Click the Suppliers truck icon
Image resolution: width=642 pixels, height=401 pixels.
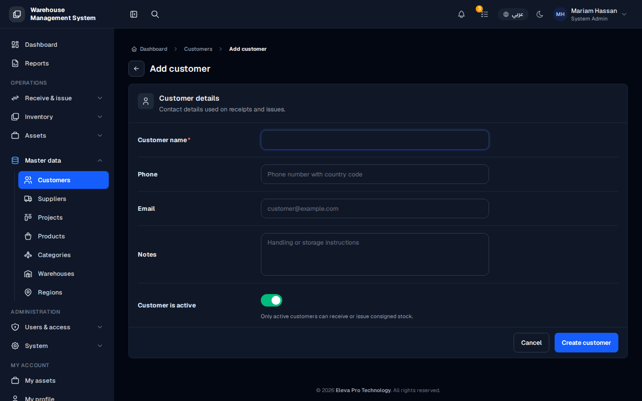[28, 199]
